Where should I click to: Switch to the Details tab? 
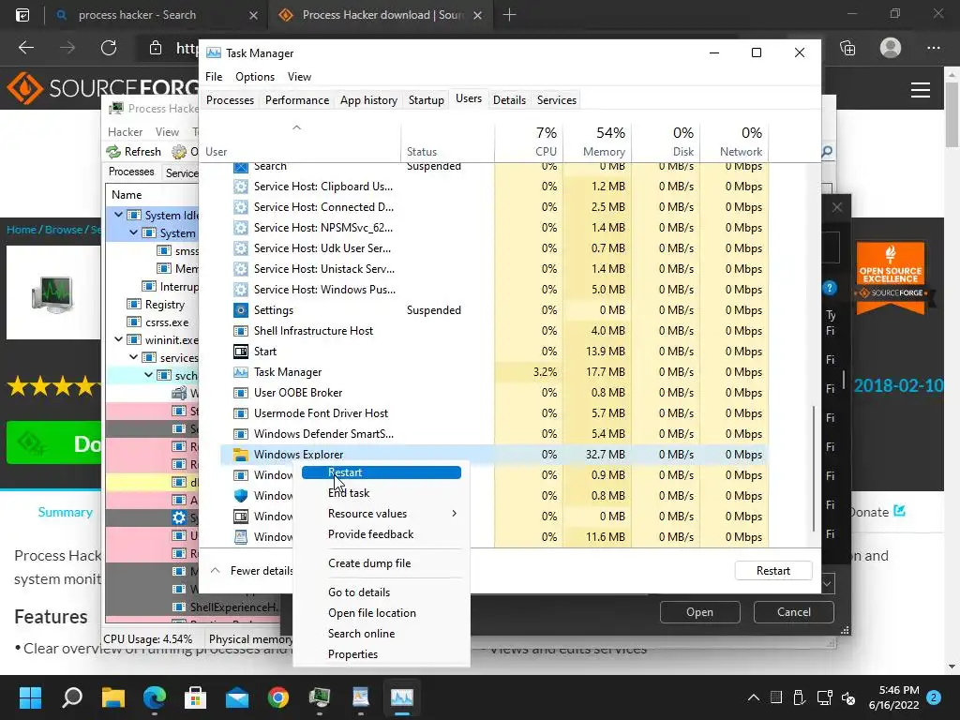[509, 99]
